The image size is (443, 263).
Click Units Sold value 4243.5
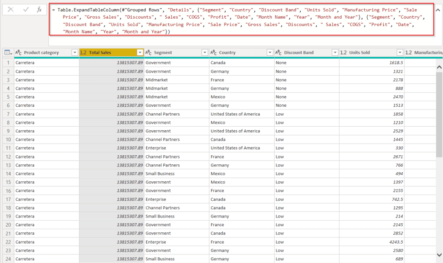(x=372, y=242)
